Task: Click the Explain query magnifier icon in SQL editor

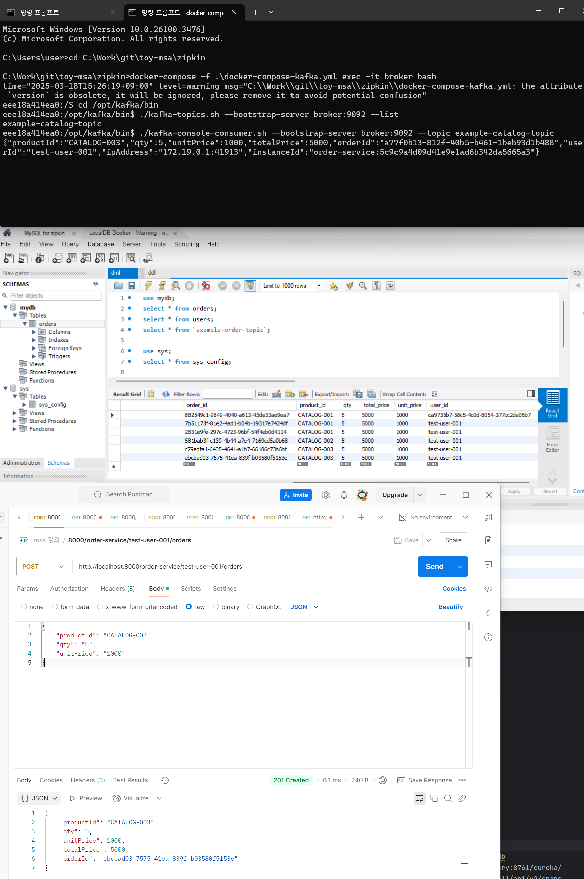Action: coord(176,286)
